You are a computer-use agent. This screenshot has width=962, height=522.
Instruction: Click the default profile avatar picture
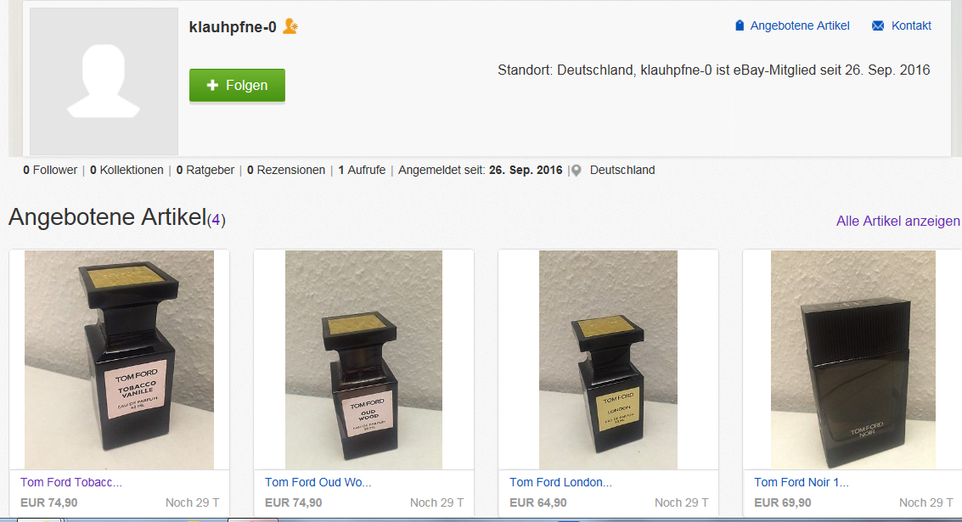pyautogui.click(x=104, y=81)
